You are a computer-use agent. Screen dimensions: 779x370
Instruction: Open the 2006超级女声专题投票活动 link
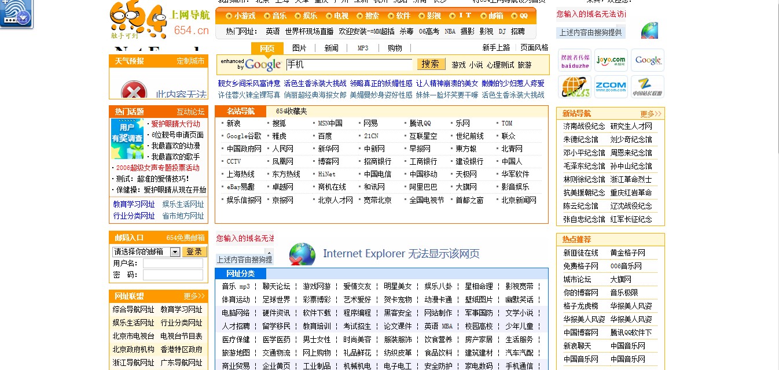click(157, 168)
